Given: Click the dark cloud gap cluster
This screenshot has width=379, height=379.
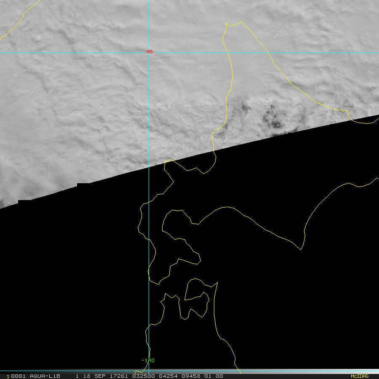Looking at the screenshot, I should click(x=272, y=117).
